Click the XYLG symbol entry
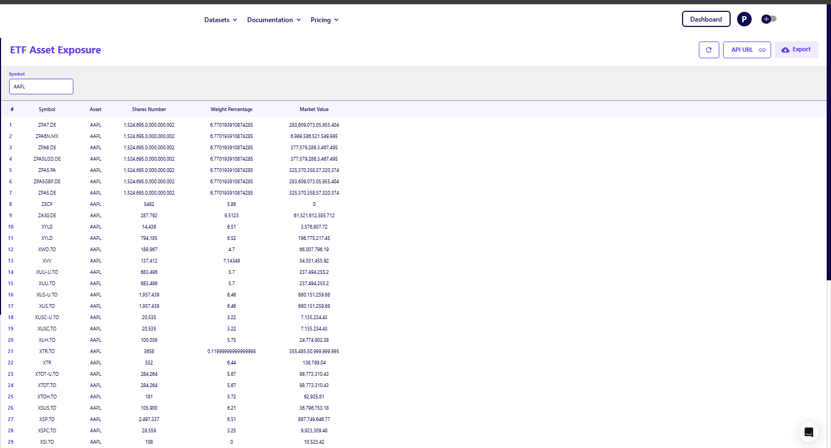Viewport: 831px width, 448px height. tap(47, 227)
